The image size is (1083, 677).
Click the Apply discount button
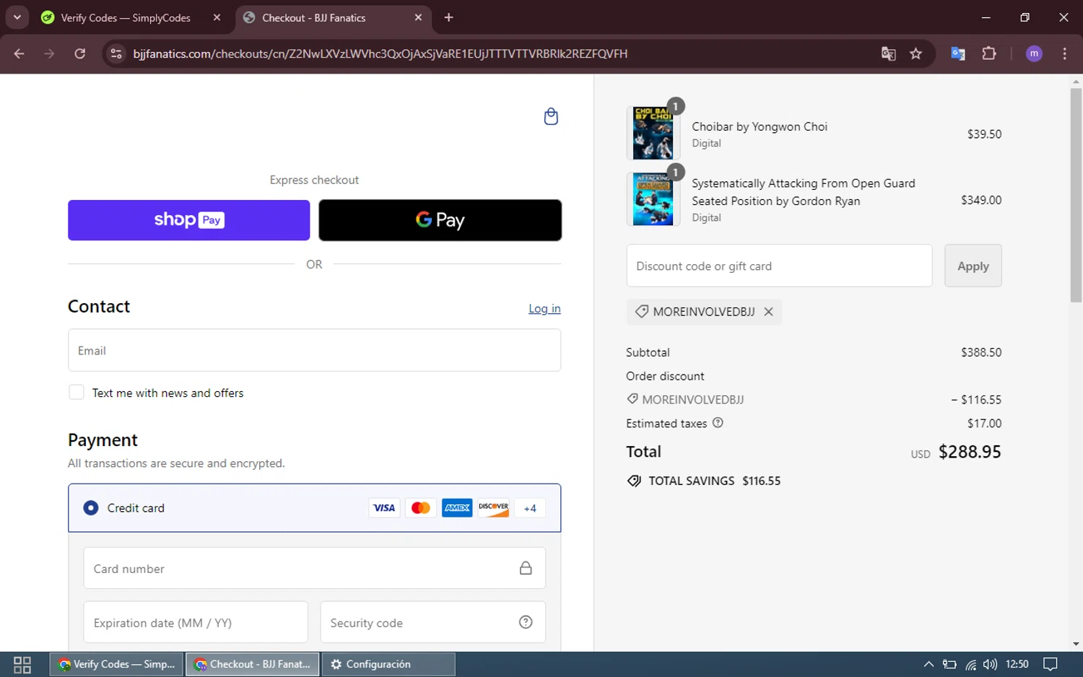[x=973, y=266]
